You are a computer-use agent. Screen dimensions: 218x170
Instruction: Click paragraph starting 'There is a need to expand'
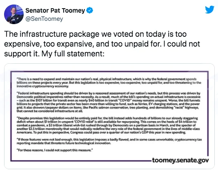(109, 83)
